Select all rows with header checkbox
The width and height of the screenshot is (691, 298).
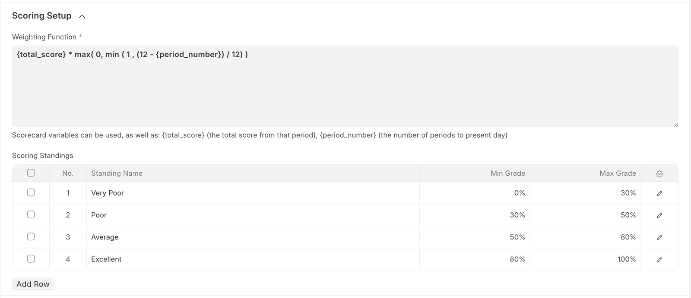tap(31, 173)
